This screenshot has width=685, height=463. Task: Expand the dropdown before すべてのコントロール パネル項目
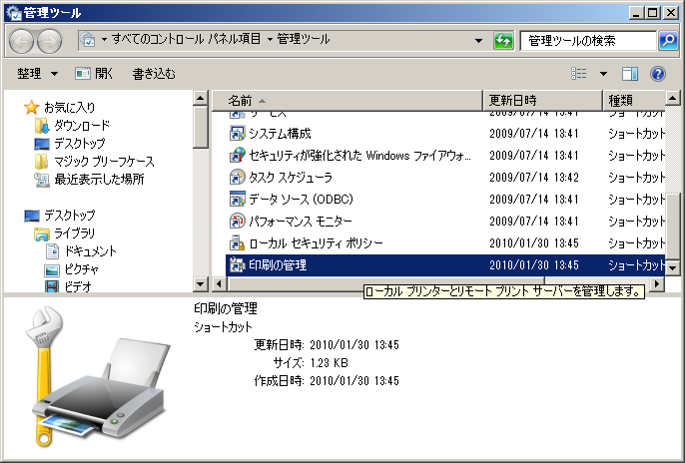[105, 40]
